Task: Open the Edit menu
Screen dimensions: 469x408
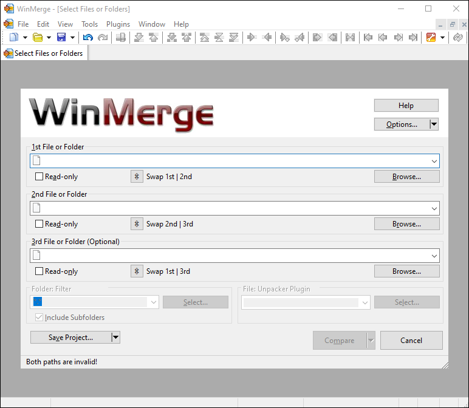Action: click(x=43, y=24)
